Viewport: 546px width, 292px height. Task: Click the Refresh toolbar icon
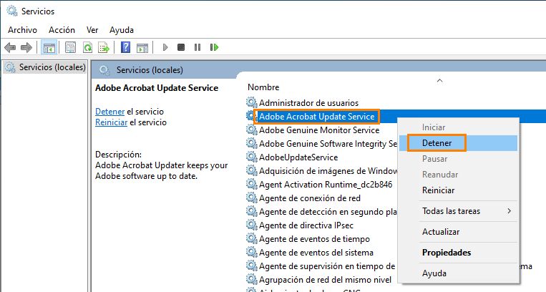(x=87, y=47)
